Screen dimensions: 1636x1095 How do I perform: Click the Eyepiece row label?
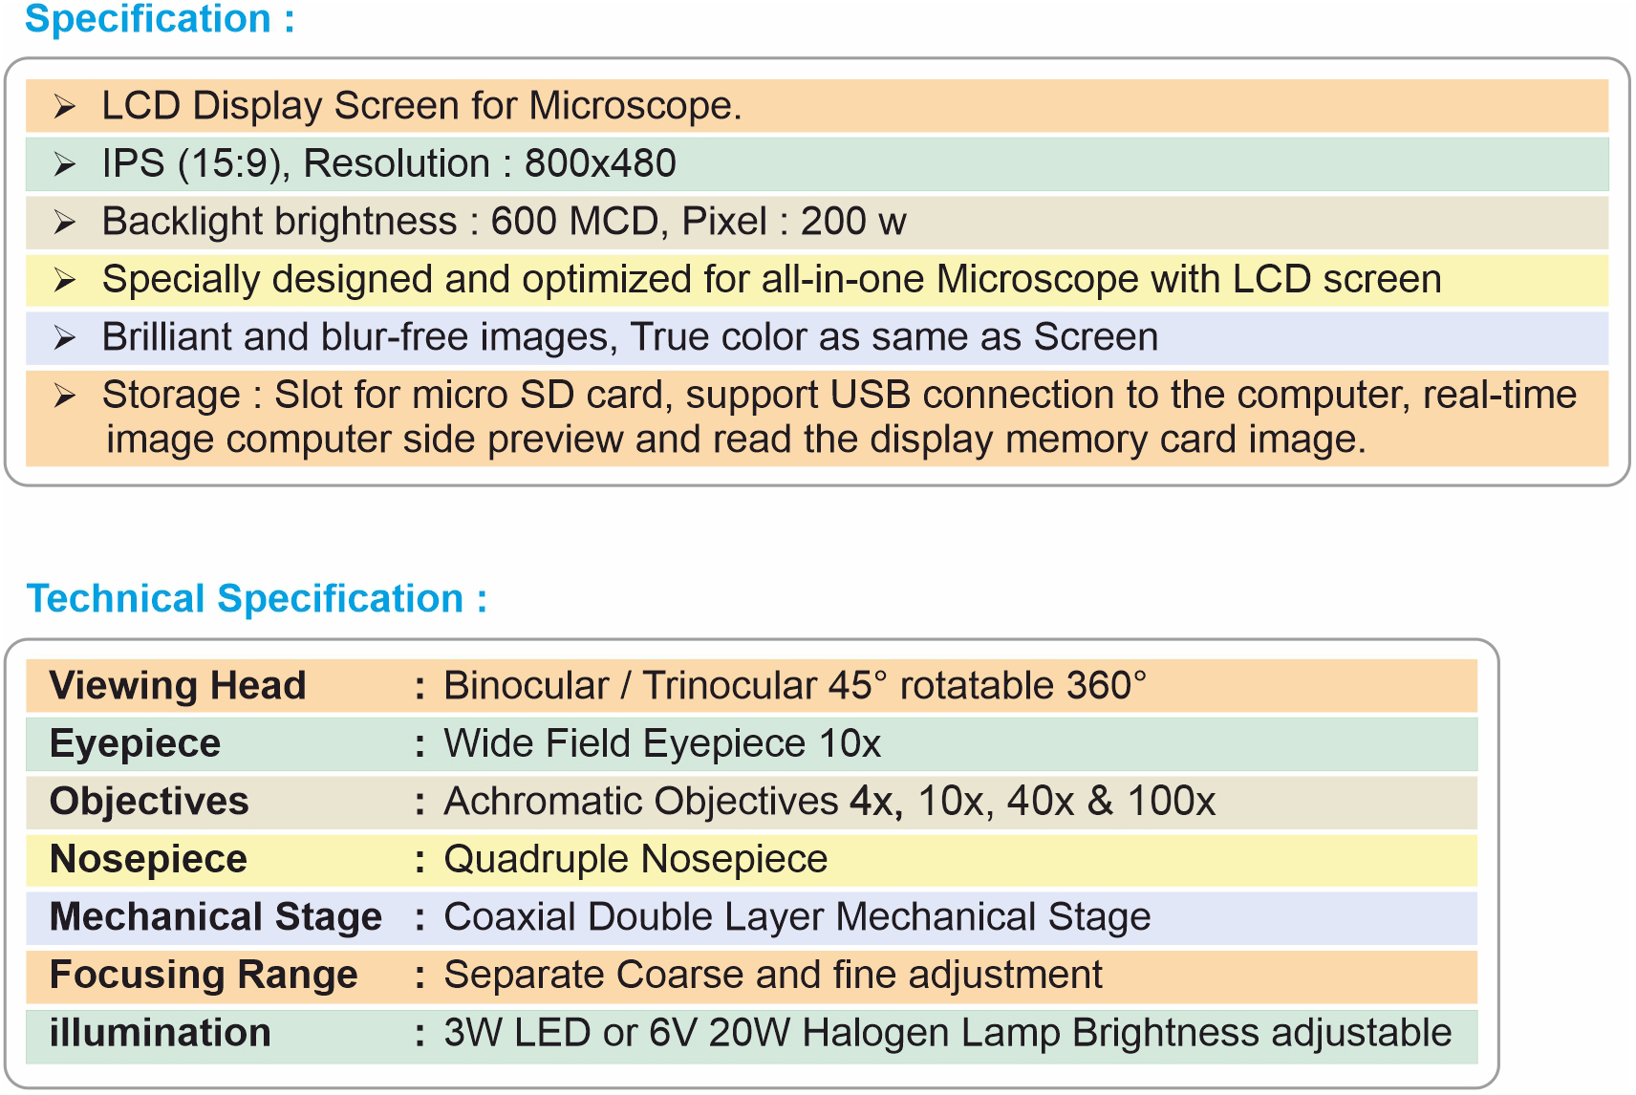(136, 743)
